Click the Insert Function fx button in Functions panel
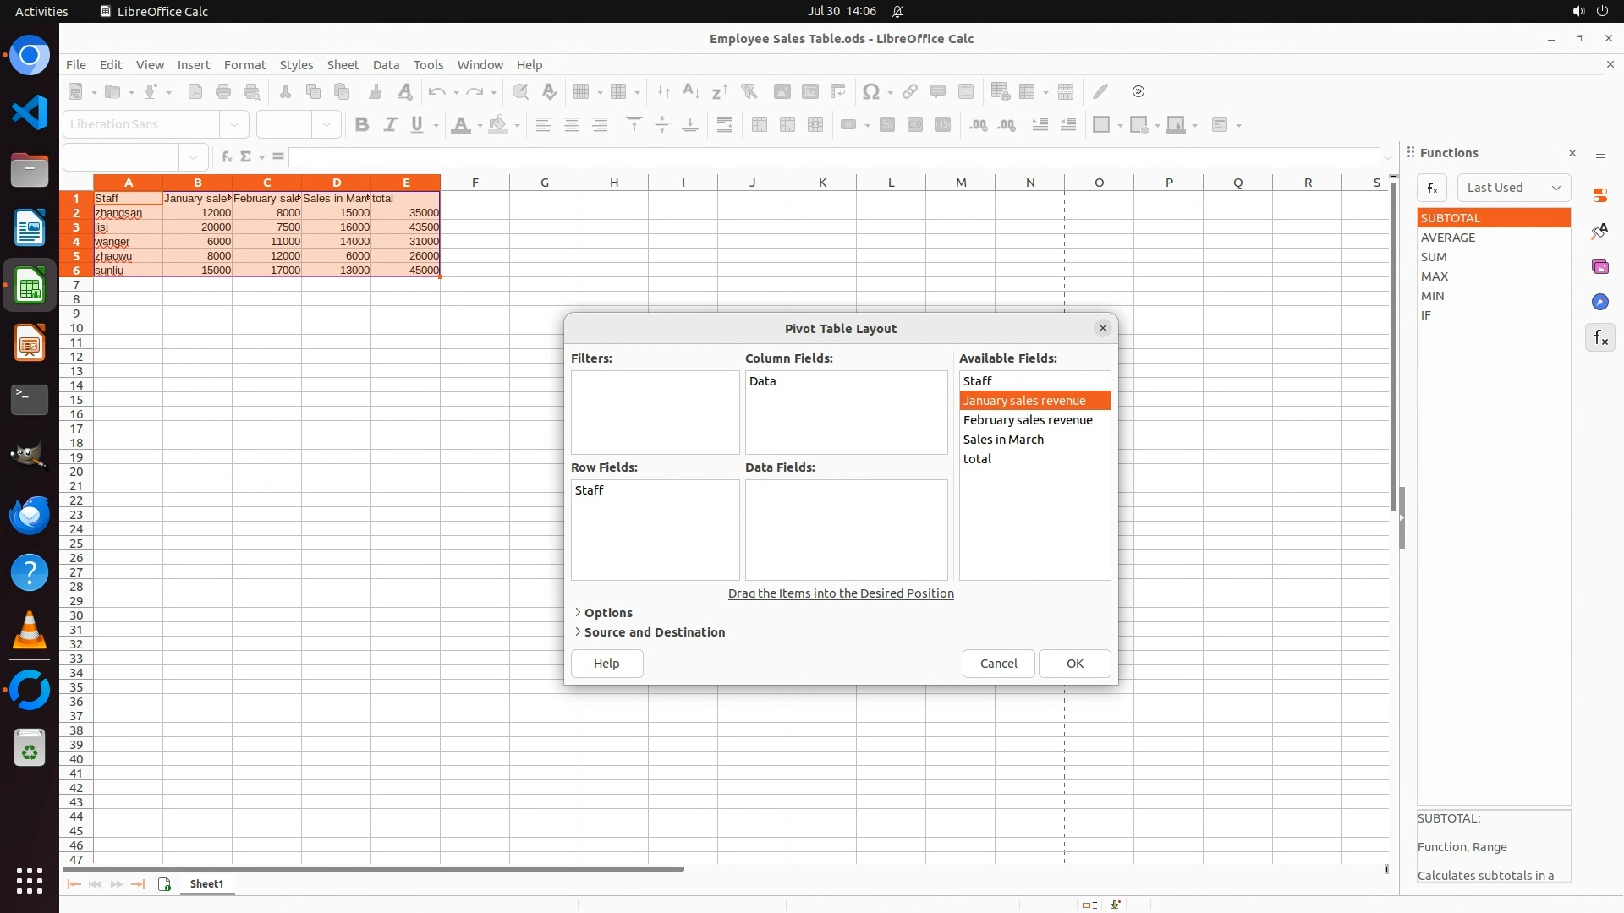This screenshot has width=1624, height=913. [x=1431, y=188]
